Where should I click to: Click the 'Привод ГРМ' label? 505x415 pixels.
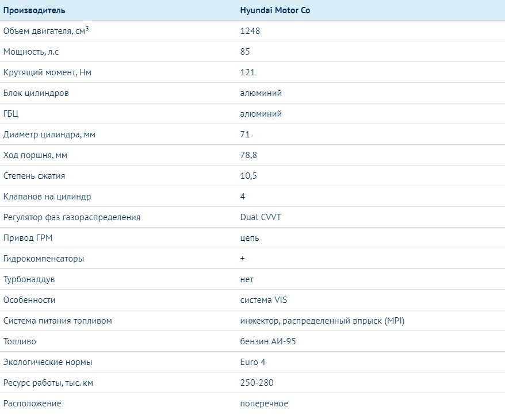(28, 238)
